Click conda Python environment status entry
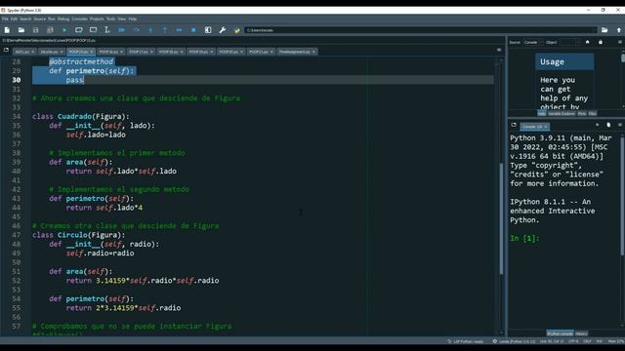The height and width of the screenshot is (351, 625). click(x=515, y=341)
